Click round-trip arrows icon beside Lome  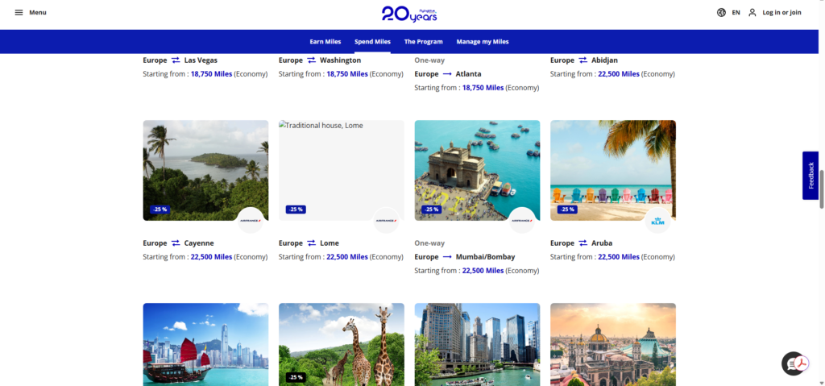click(x=312, y=243)
